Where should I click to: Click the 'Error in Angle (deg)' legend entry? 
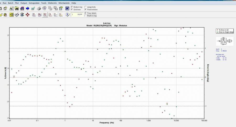[225, 32]
